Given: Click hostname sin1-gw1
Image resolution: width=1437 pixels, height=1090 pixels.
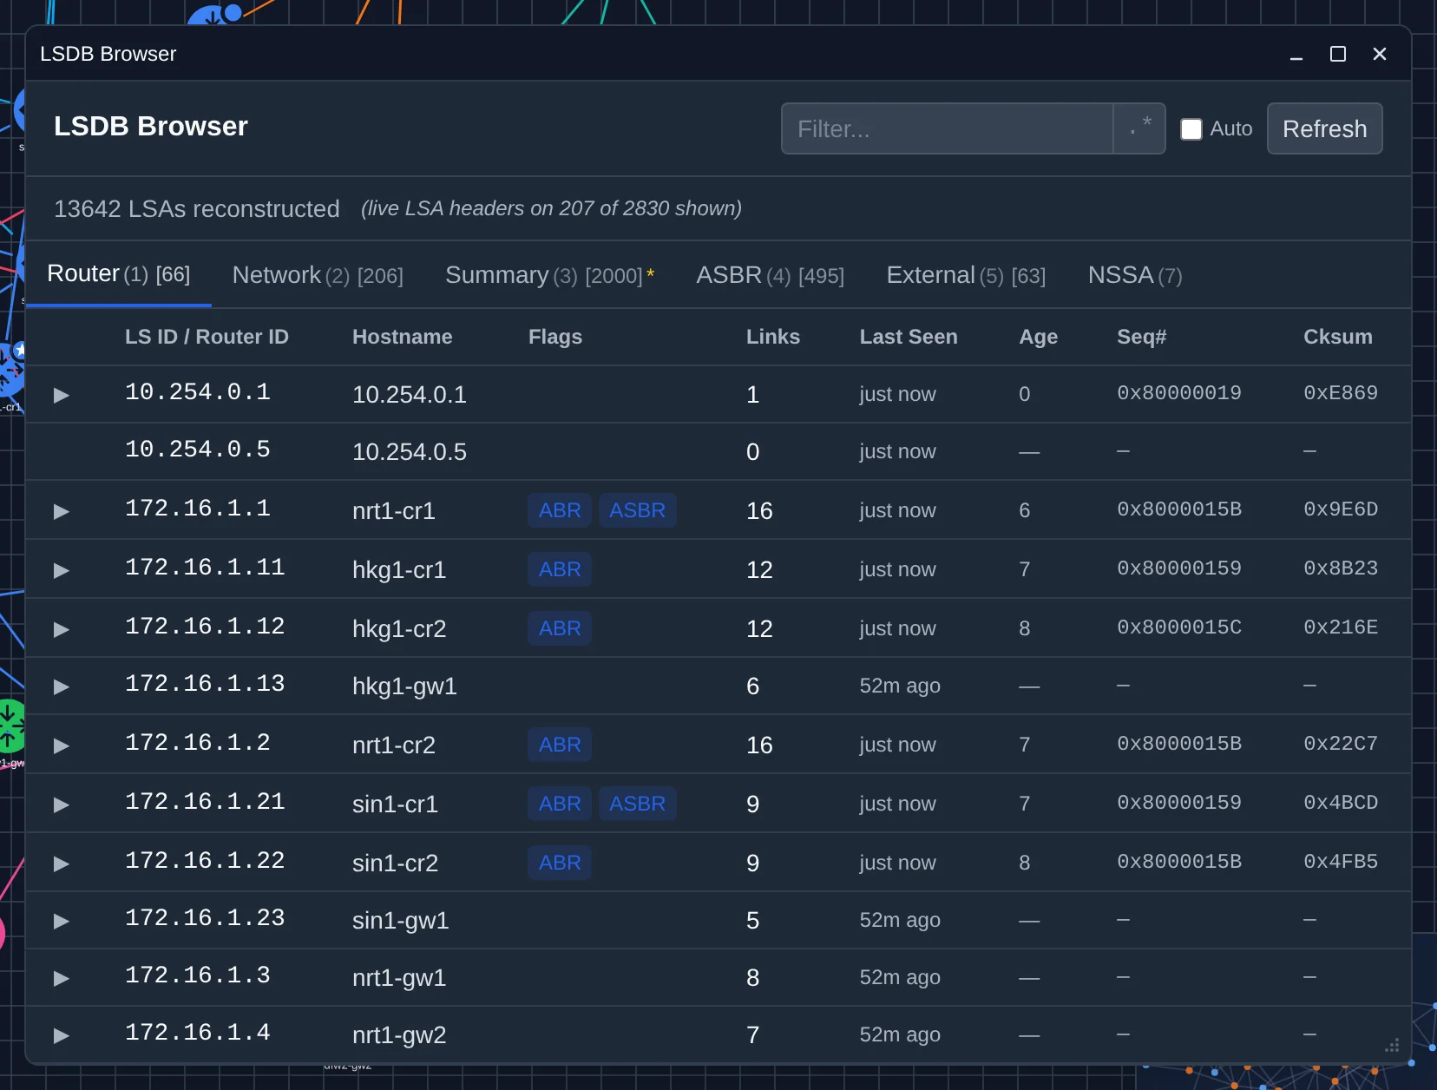Looking at the screenshot, I should [x=400, y=920].
